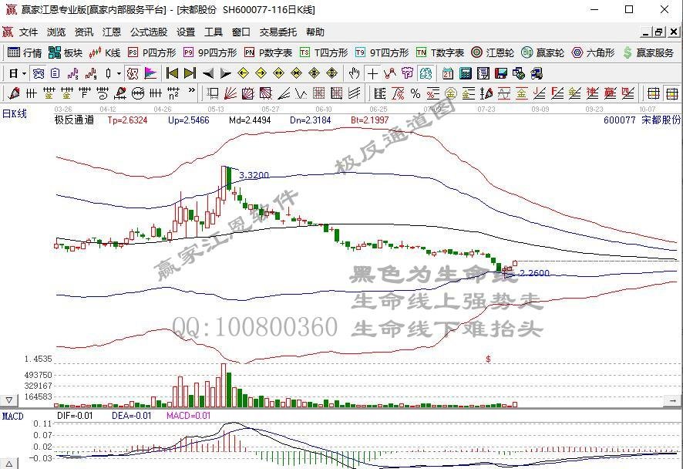Click the 日K线 chart label
This screenshot has height=469, width=683.
tap(15, 113)
